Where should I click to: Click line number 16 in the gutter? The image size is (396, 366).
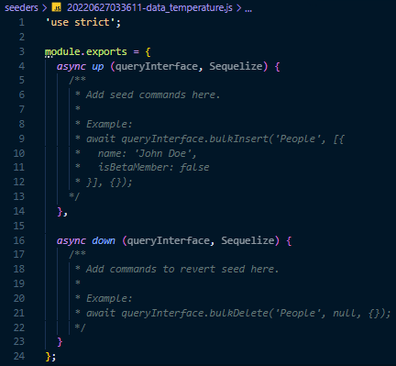[18, 240]
